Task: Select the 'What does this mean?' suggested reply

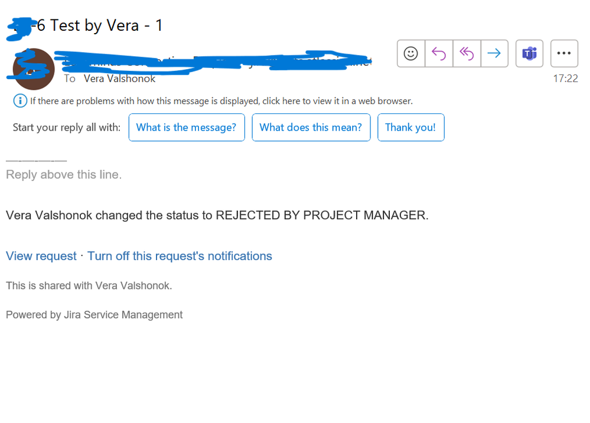Action: 311,128
